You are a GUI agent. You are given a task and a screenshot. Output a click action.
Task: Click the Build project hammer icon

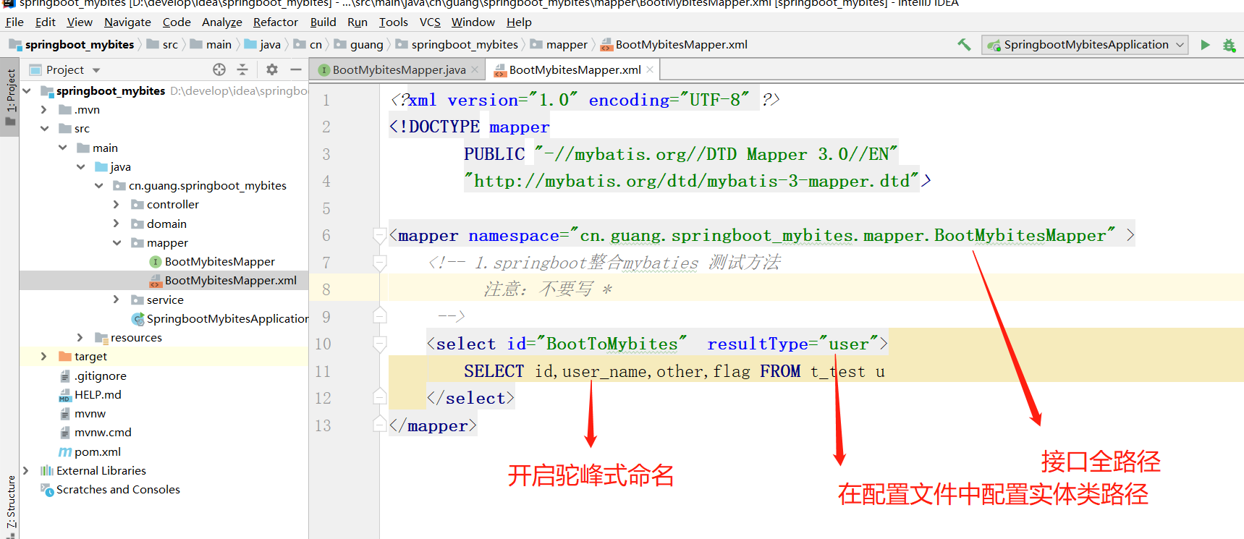(x=964, y=45)
